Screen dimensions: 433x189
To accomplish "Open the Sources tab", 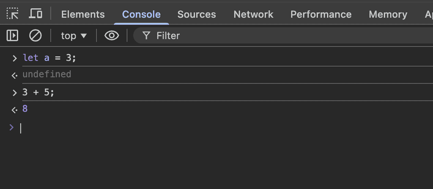I will click(197, 14).
